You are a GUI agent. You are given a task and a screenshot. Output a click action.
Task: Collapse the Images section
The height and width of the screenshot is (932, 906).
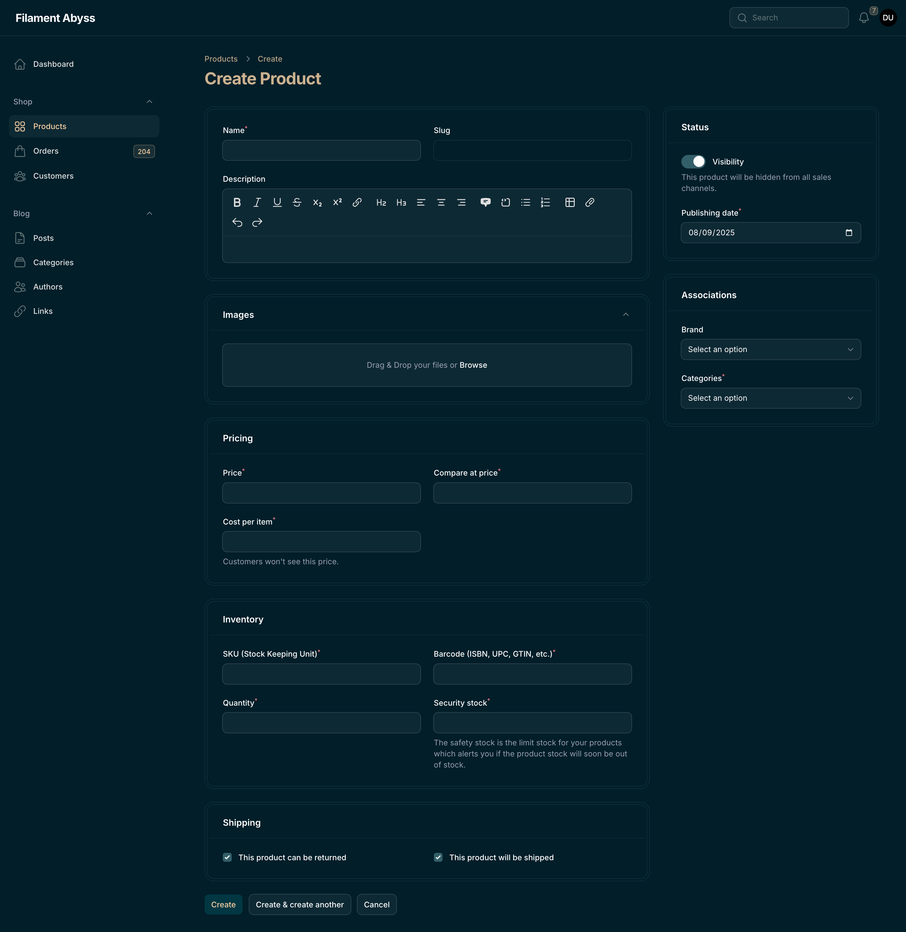[x=626, y=314]
